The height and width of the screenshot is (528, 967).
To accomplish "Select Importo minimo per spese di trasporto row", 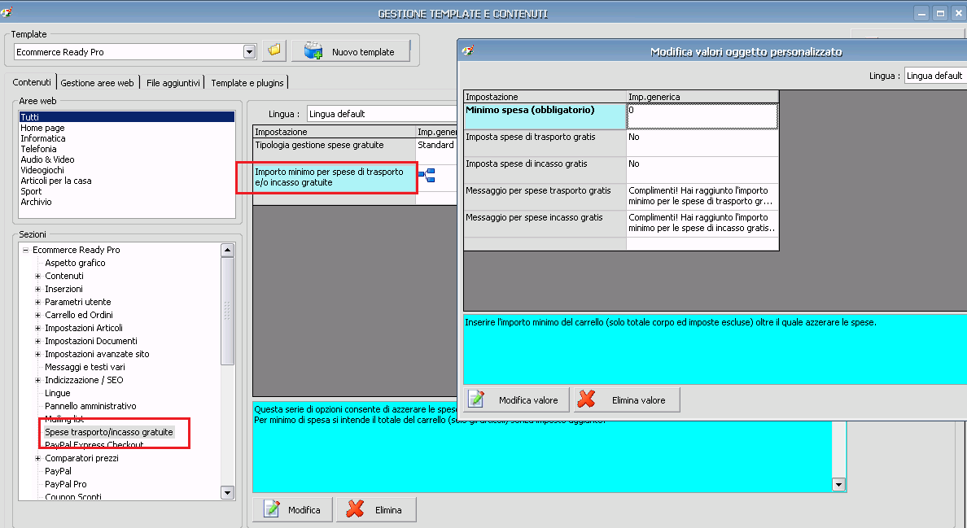I will (335, 177).
